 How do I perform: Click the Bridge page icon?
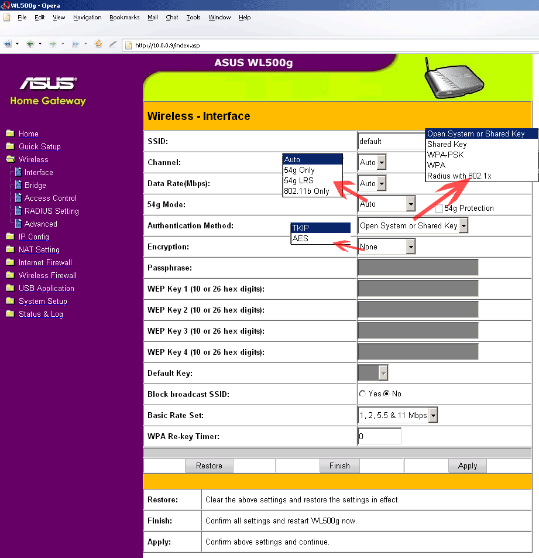[19, 185]
